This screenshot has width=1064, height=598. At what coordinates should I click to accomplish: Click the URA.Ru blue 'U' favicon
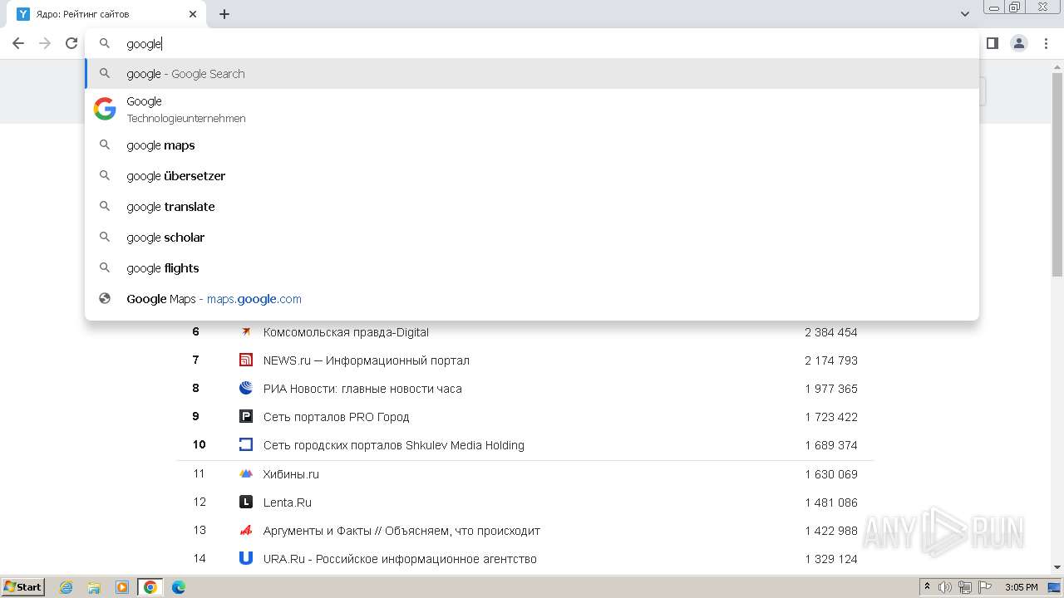point(245,559)
